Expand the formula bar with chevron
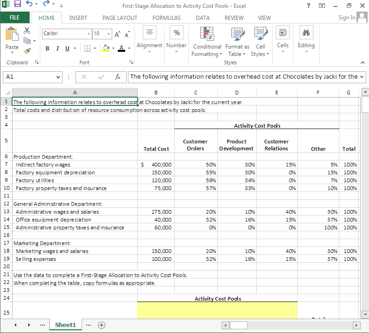 362,77
